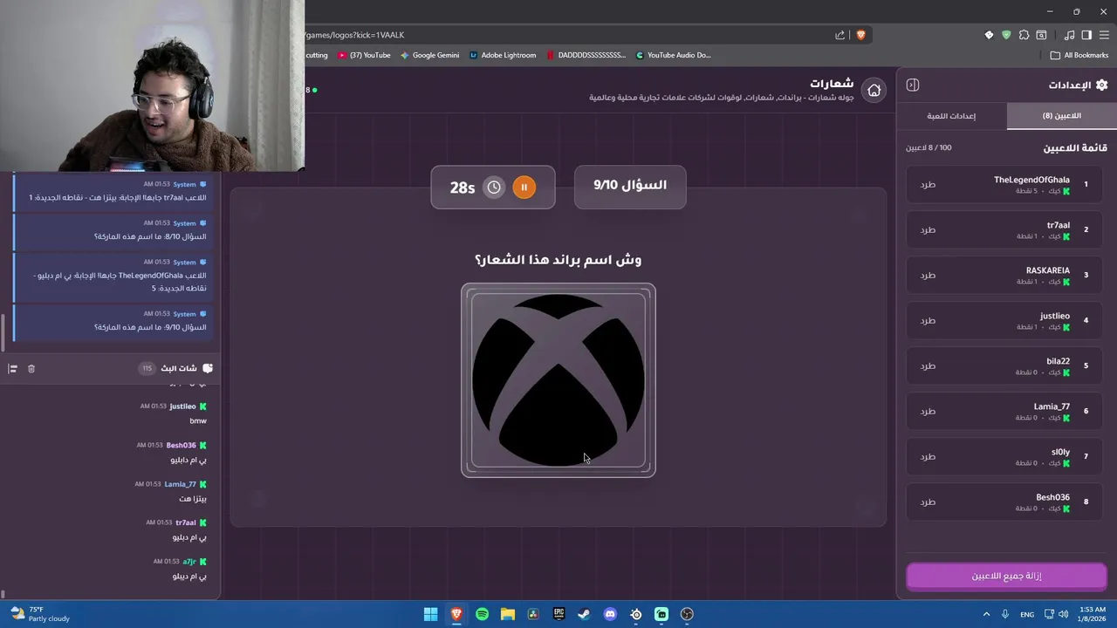Open File Explorer from the taskbar
Image resolution: width=1117 pixels, height=628 pixels.
point(507,614)
